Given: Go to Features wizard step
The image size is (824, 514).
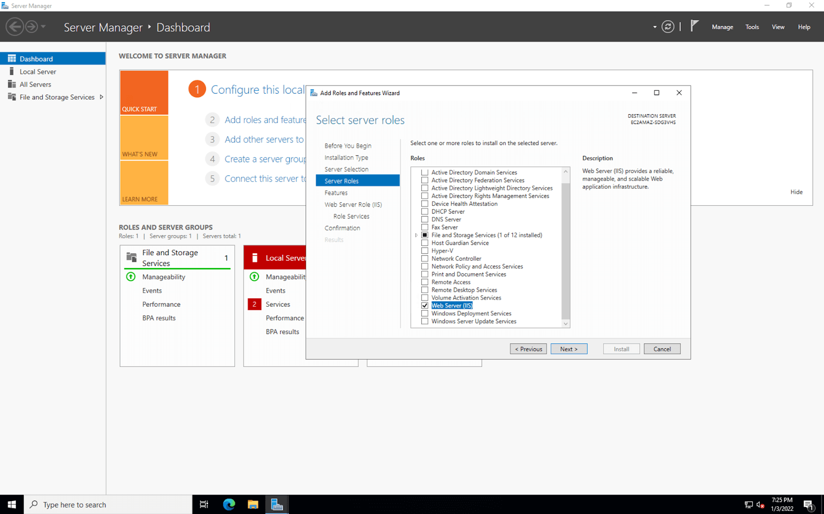Looking at the screenshot, I should click(x=336, y=193).
